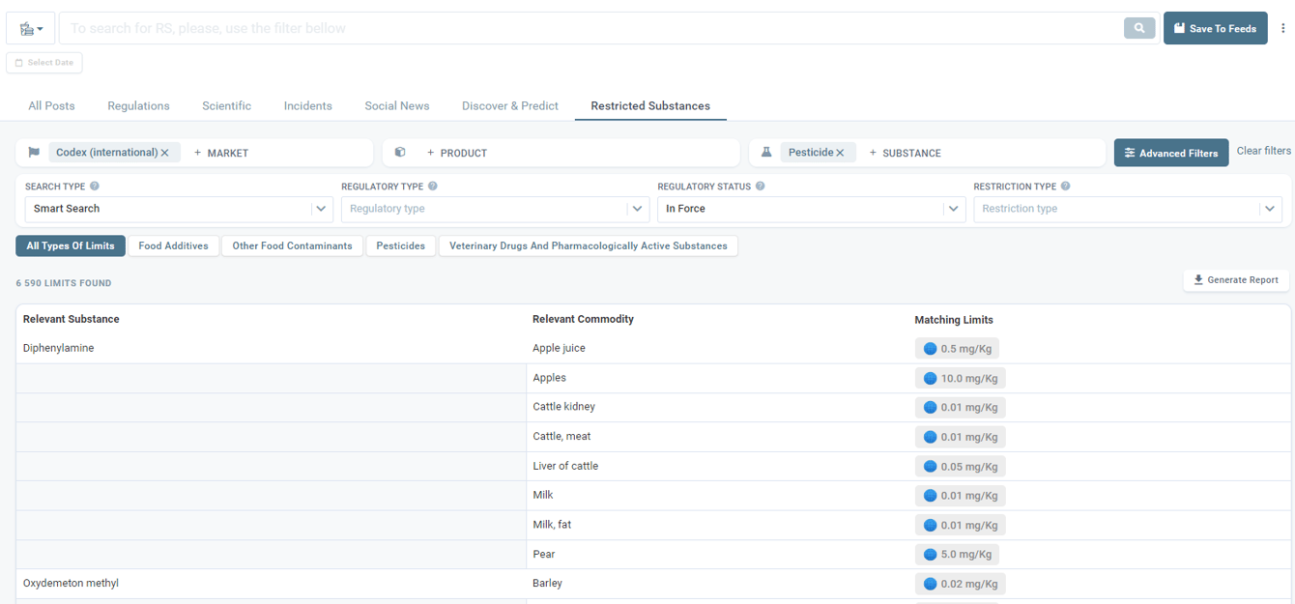
Task: Click the magnifier search icon button
Action: (1139, 28)
